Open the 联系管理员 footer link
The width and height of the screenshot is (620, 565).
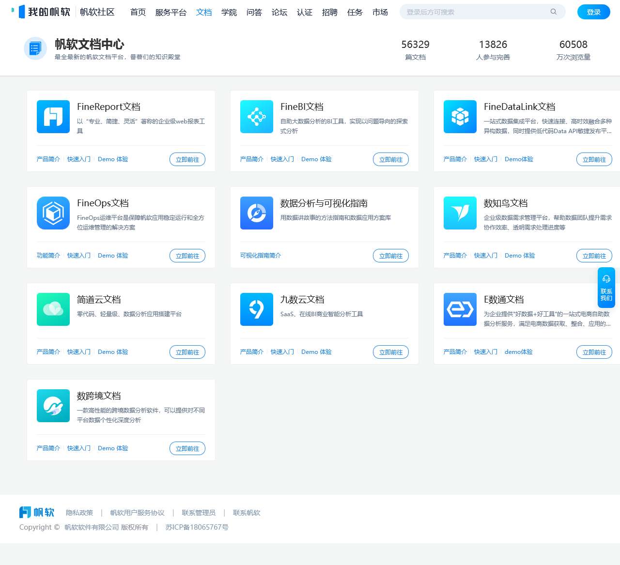pos(199,513)
